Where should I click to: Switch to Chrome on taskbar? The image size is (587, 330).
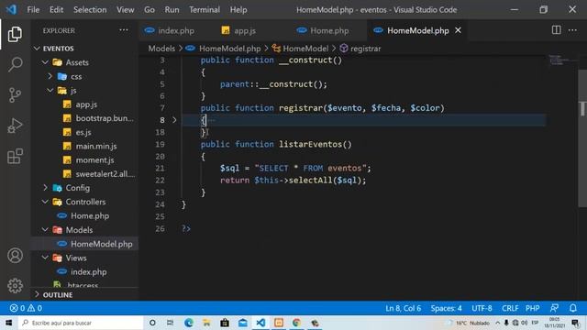point(296,323)
